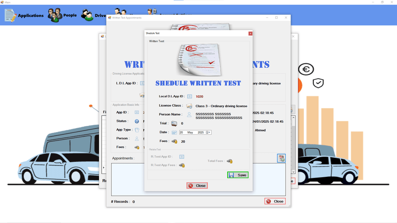Click Close button in Written Test Appointments window
The image size is (397, 223).
[275, 201]
